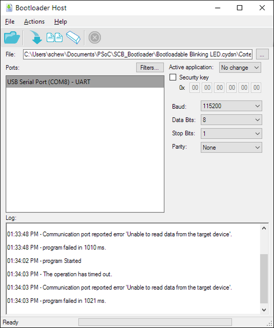Viewport: 274px width, 328px height.
Task: Click log line 'program failed in 1010 ms.'
Action: tap(57, 247)
